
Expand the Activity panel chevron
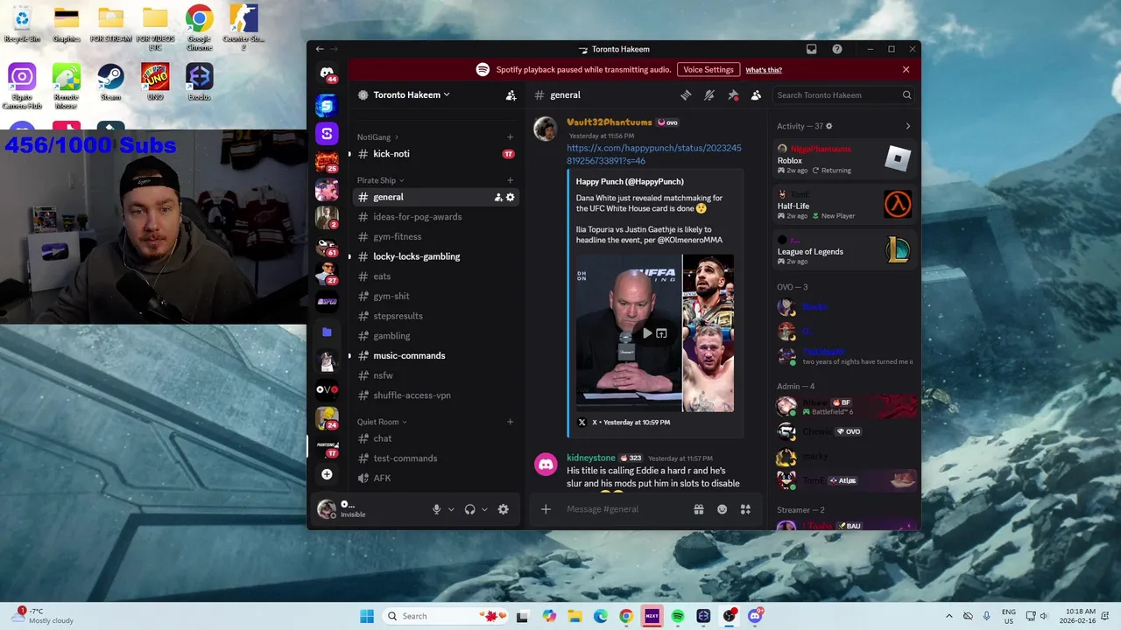pos(907,126)
